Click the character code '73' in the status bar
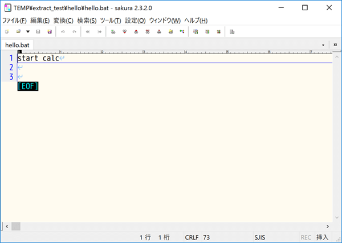The height and width of the screenshot is (243, 342). (206, 237)
